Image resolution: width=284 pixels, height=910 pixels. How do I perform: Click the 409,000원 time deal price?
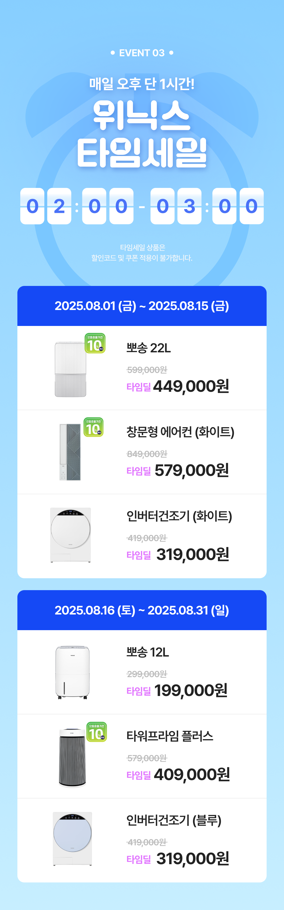pos(192,774)
